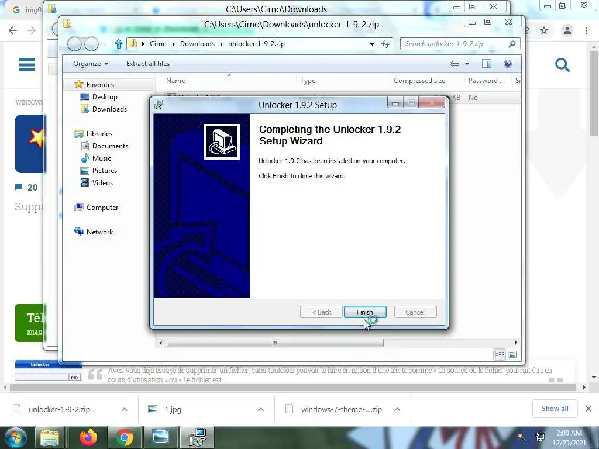Click Chrome browser forward arrow
The width and height of the screenshot is (599, 449).
pyautogui.click(x=32, y=30)
